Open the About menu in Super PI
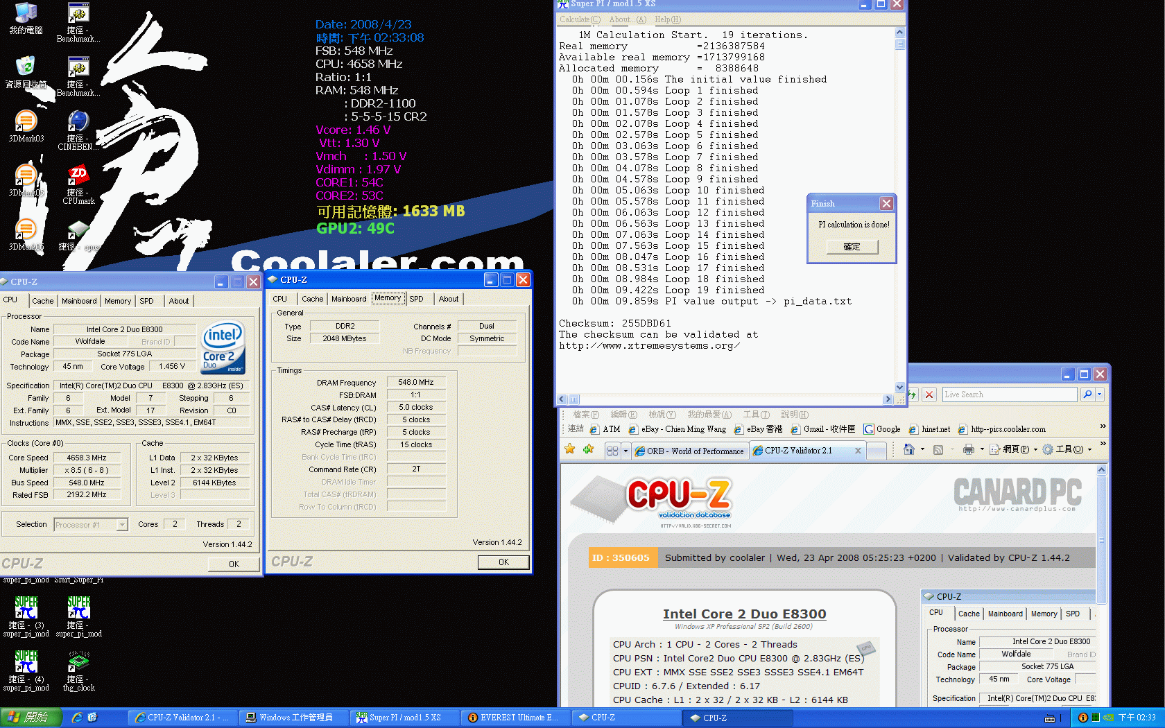 (628, 19)
